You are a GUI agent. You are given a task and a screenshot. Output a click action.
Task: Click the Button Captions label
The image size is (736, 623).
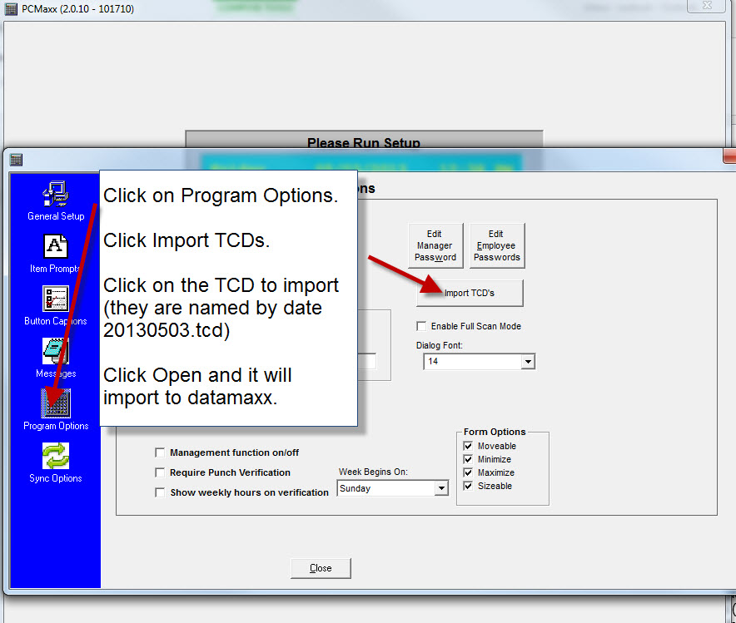pos(56,321)
